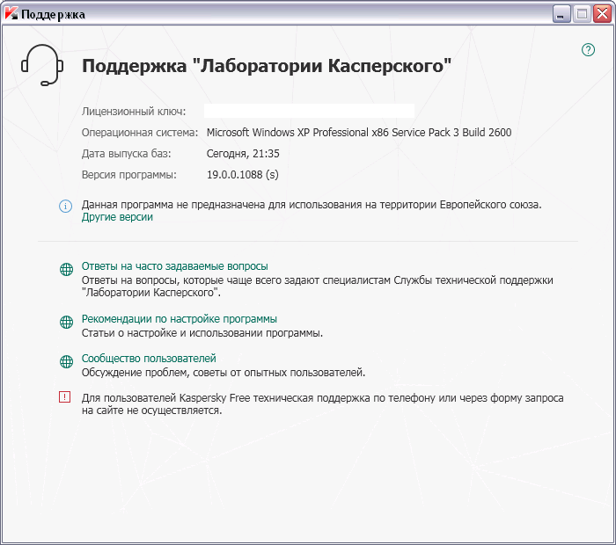Open the Другие версии link
This screenshot has height=545, width=616.
click(117, 217)
